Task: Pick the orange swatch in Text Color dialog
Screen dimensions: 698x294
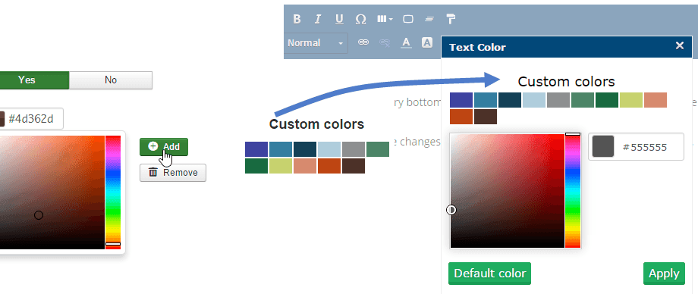Action: tap(461, 117)
